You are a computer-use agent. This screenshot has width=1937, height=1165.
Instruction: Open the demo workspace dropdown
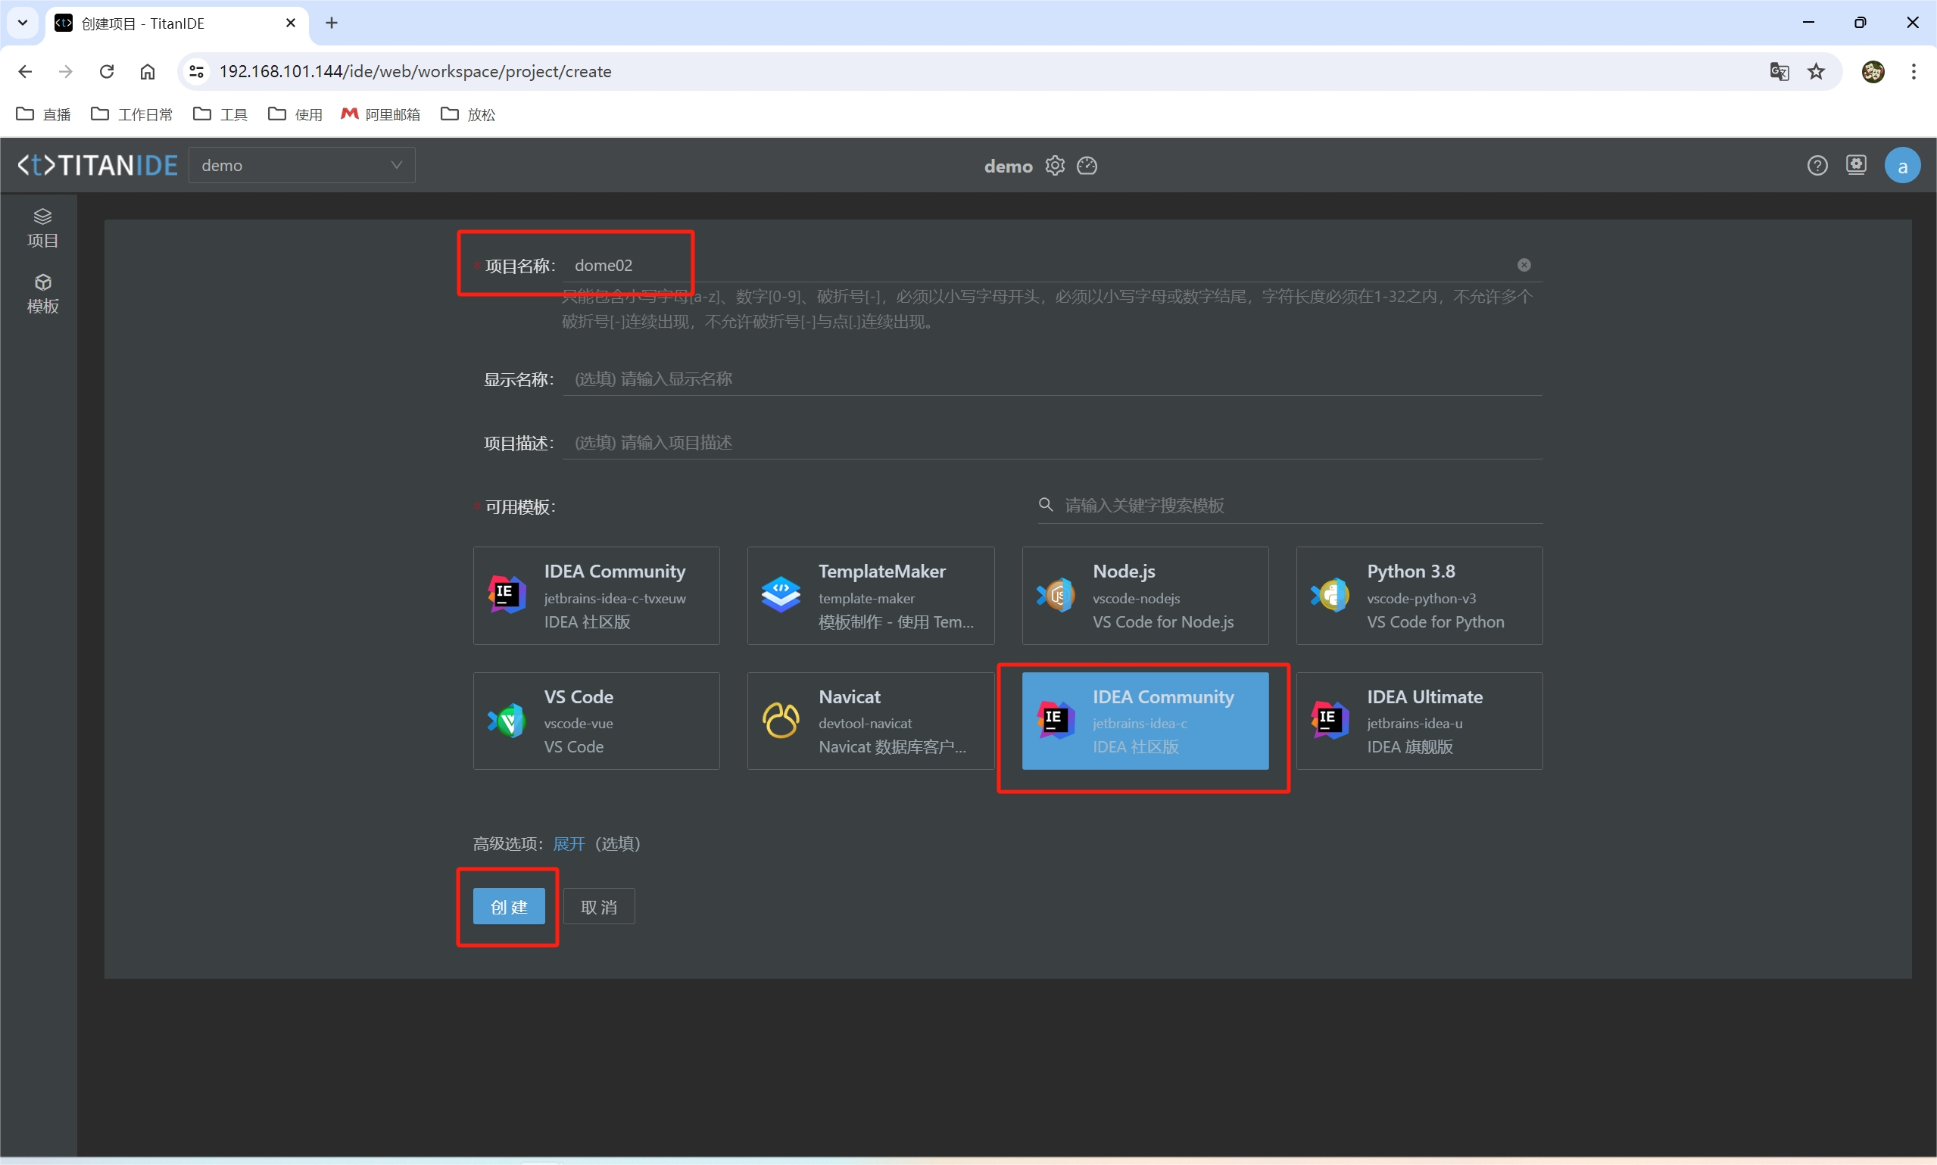(x=301, y=166)
